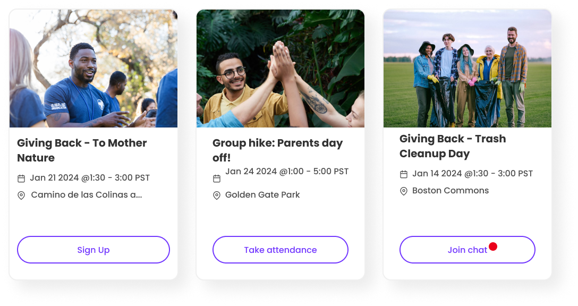Click calendar icon on Group hike card
578x306 pixels.
point(217,178)
